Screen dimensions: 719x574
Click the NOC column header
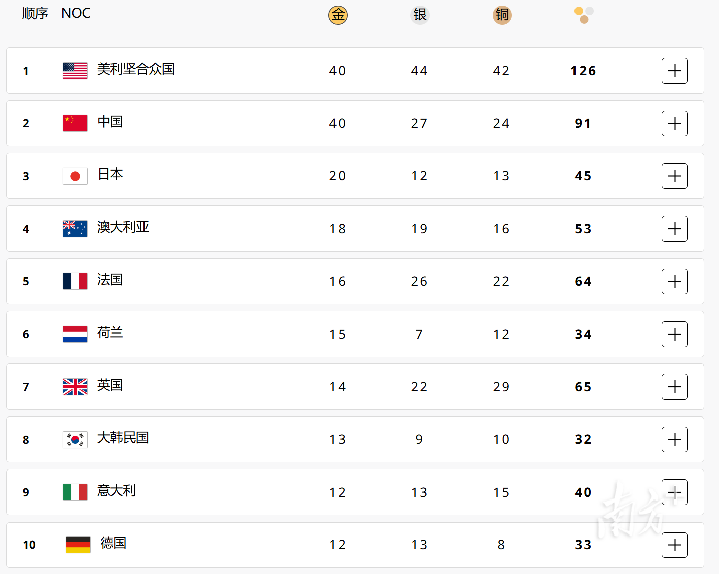pyautogui.click(x=76, y=13)
